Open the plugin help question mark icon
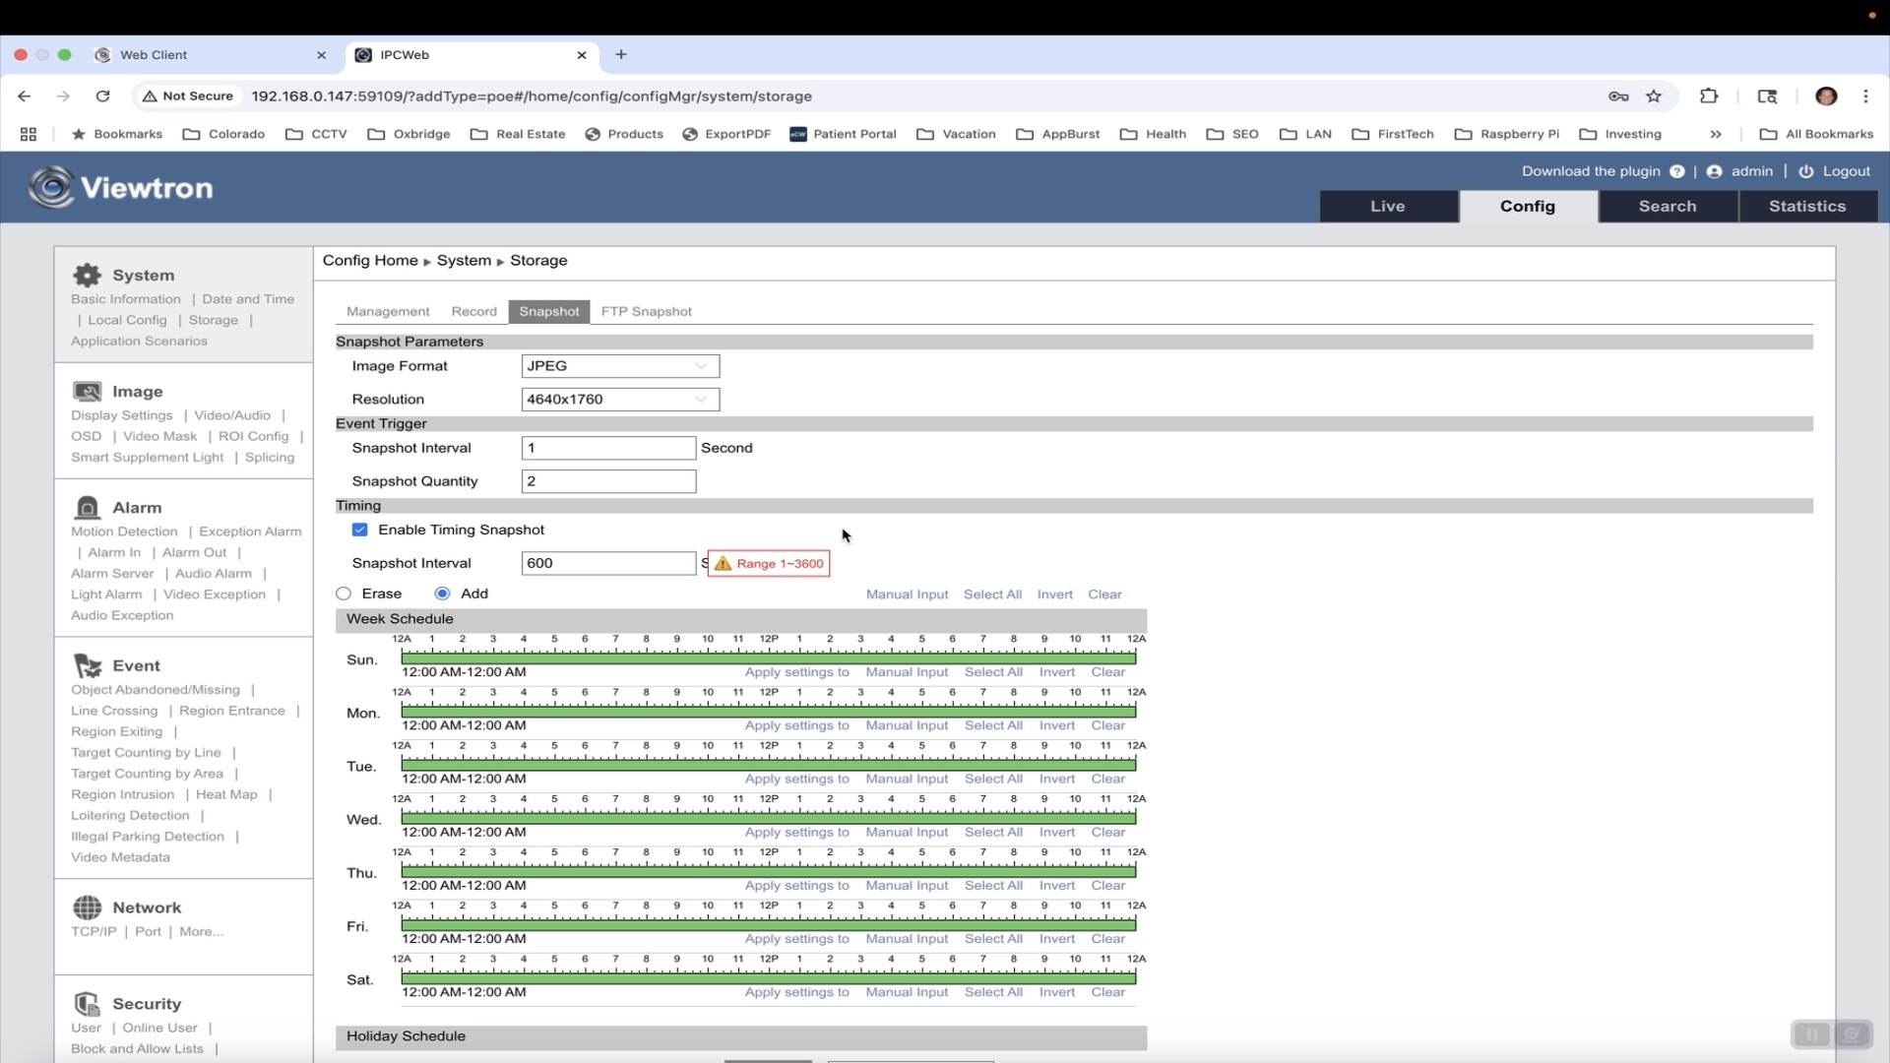The height and width of the screenshot is (1063, 1890). tap(1677, 171)
